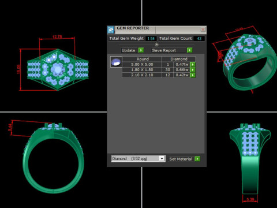
Task: Click the green arrow on 2.10 X 2.10 row
Action: pyautogui.click(x=193, y=75)
